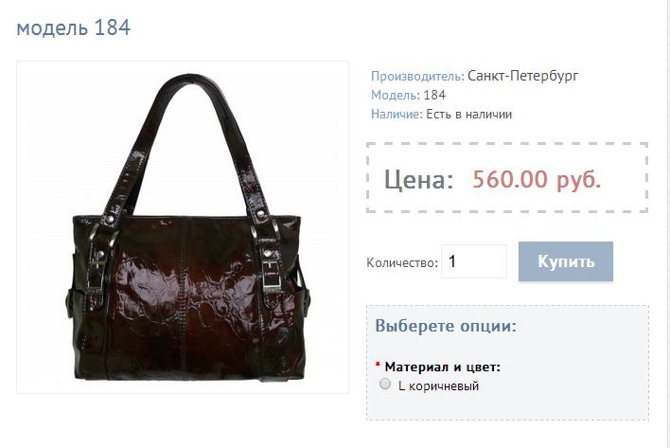
Task: Click the Выберете опции: heading
Action: 446,326
